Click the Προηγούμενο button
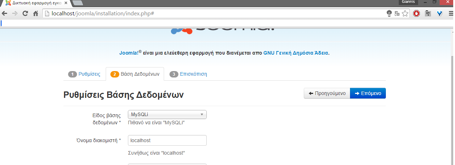 coord(327,93)
